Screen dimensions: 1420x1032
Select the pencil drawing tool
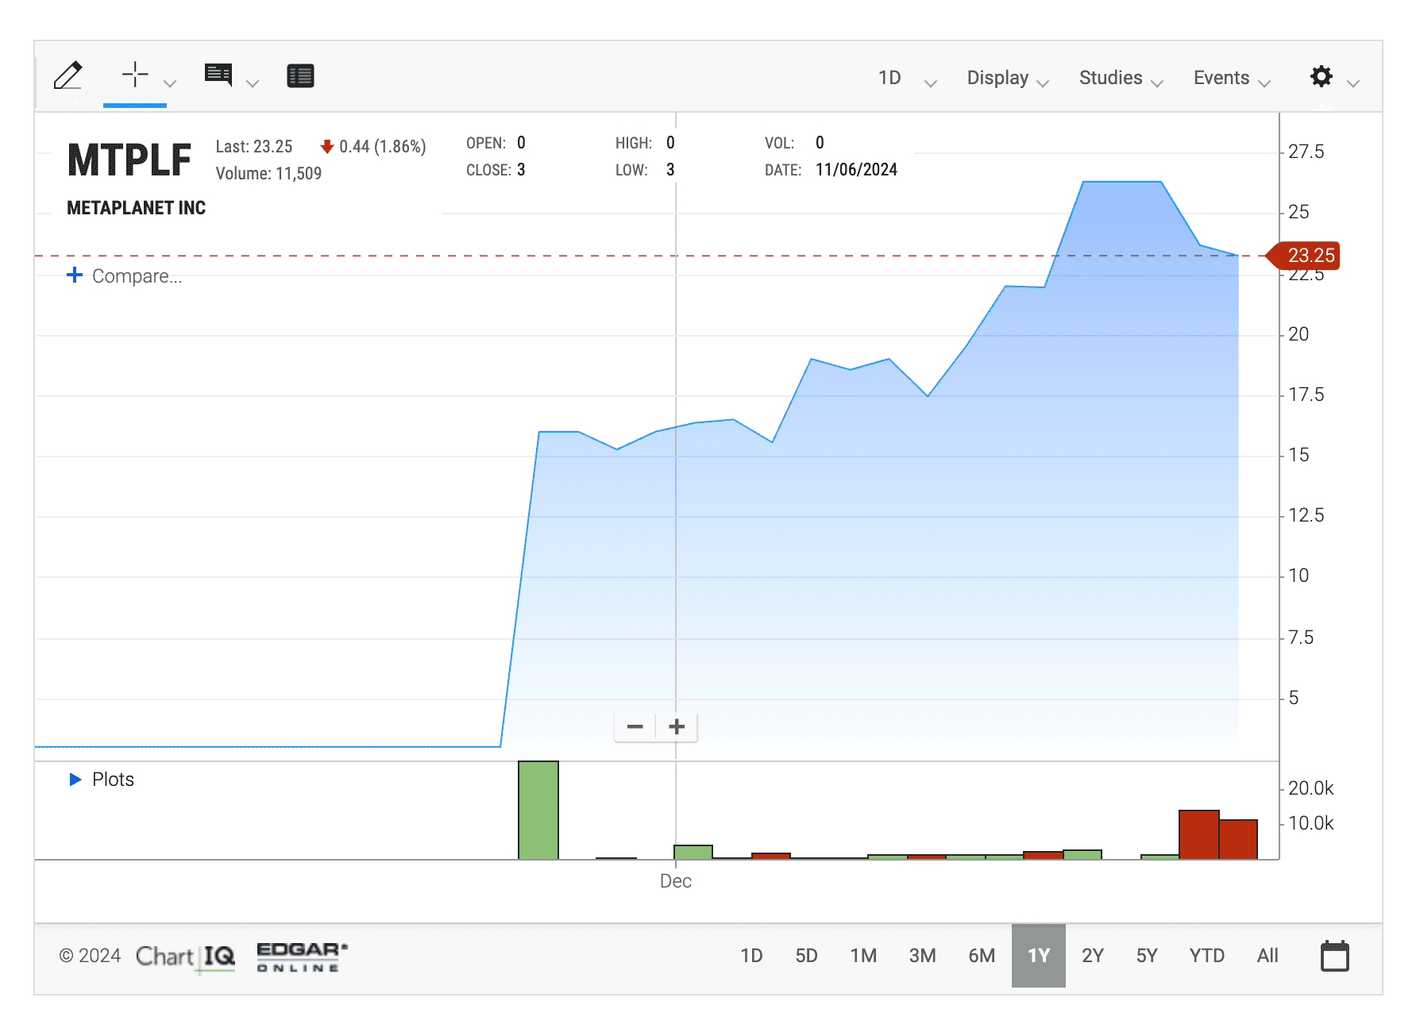pos(68,76)
